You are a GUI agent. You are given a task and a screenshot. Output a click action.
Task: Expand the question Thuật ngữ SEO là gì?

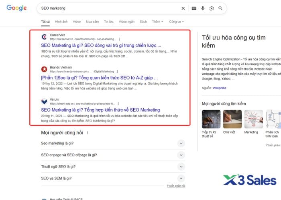(x=113, y=167)
